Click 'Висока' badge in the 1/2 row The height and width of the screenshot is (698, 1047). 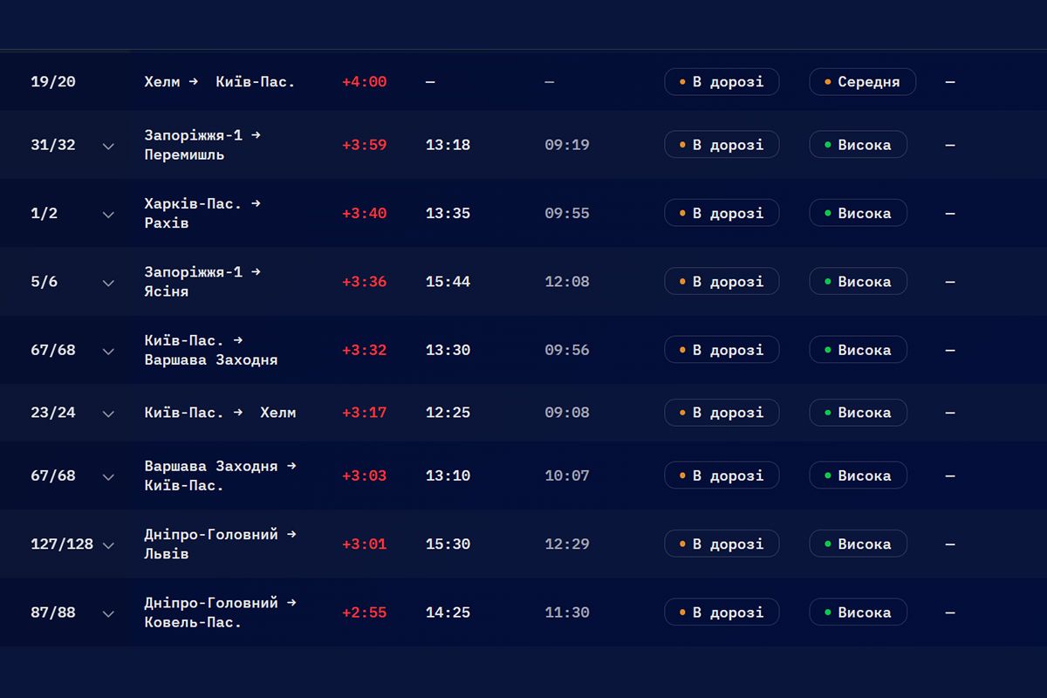pos(859,213)
